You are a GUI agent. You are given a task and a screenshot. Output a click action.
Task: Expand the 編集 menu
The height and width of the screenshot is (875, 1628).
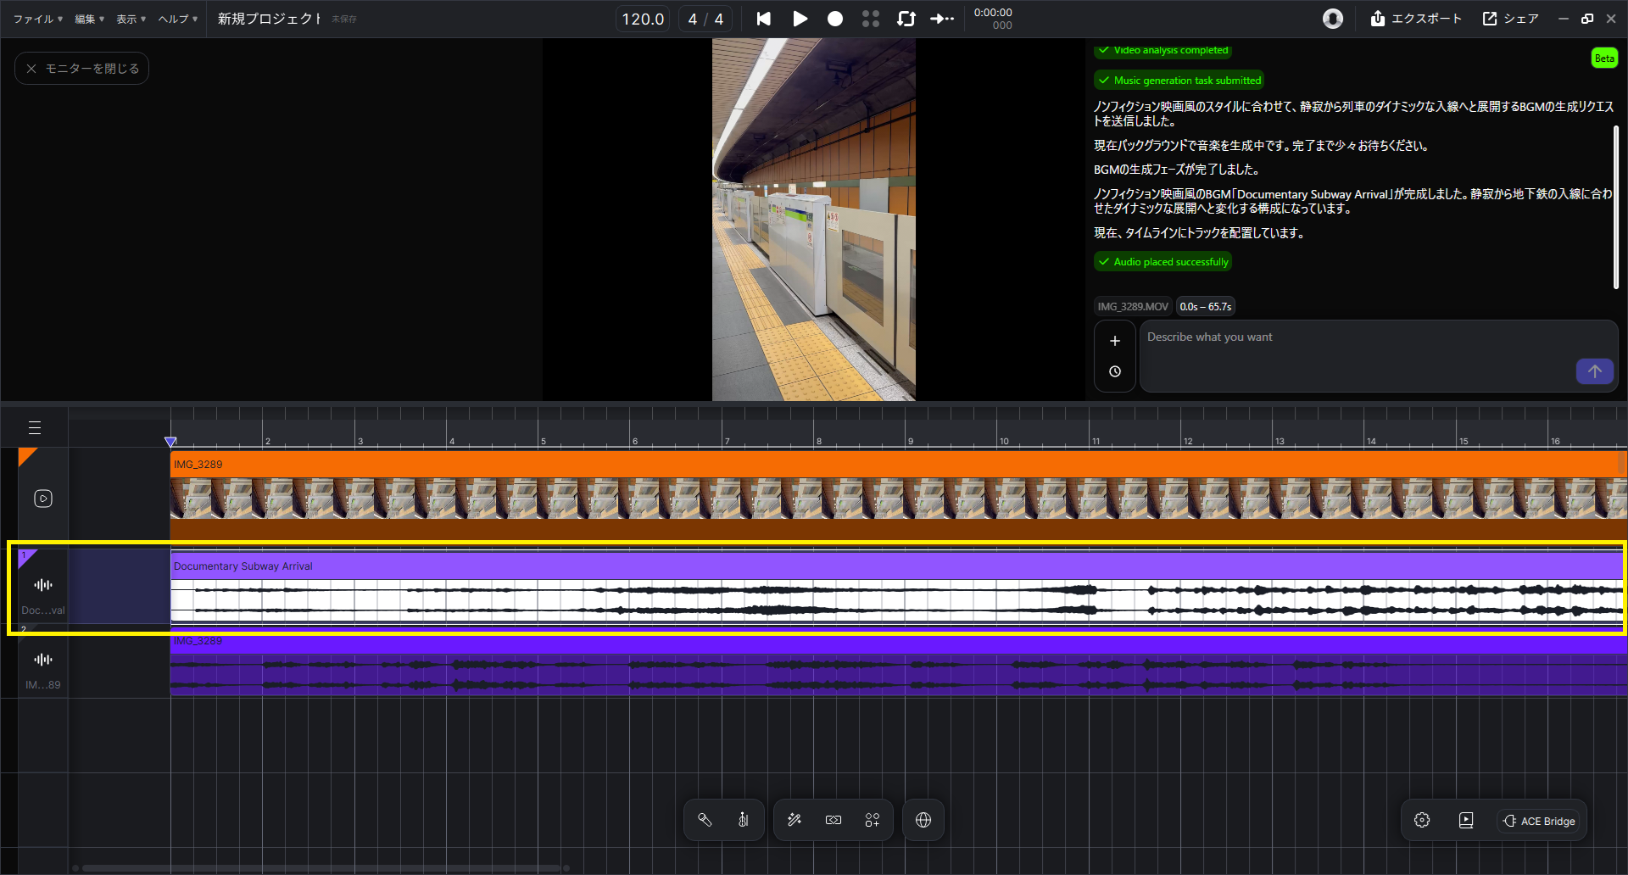89,19
